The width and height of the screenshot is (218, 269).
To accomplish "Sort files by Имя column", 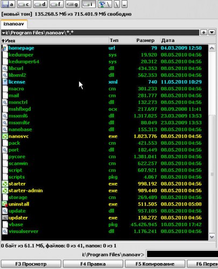I will tap(55, 40).
